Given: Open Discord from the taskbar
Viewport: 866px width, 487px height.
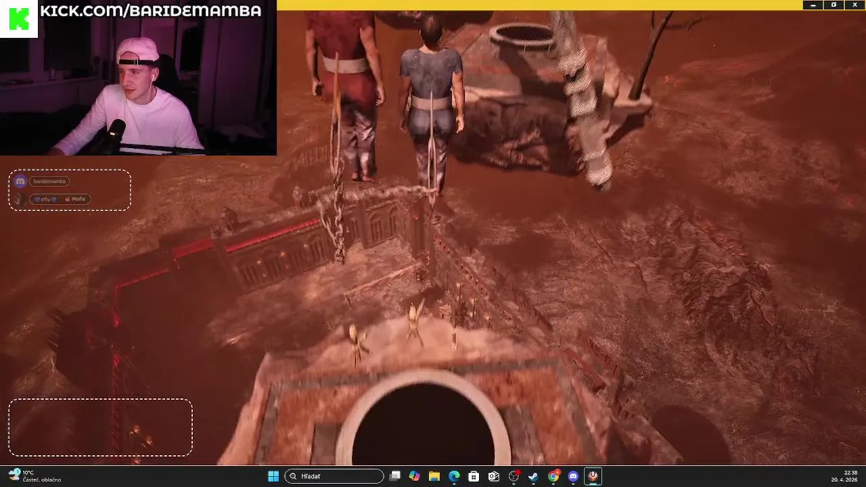Looking at the screenshot, I should click(573, 476).
